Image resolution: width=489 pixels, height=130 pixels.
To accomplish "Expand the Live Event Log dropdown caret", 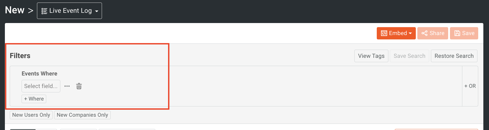I will click(97, 11).
